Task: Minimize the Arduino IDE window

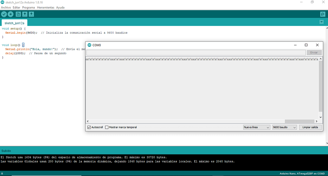Action: coord(301,2)
